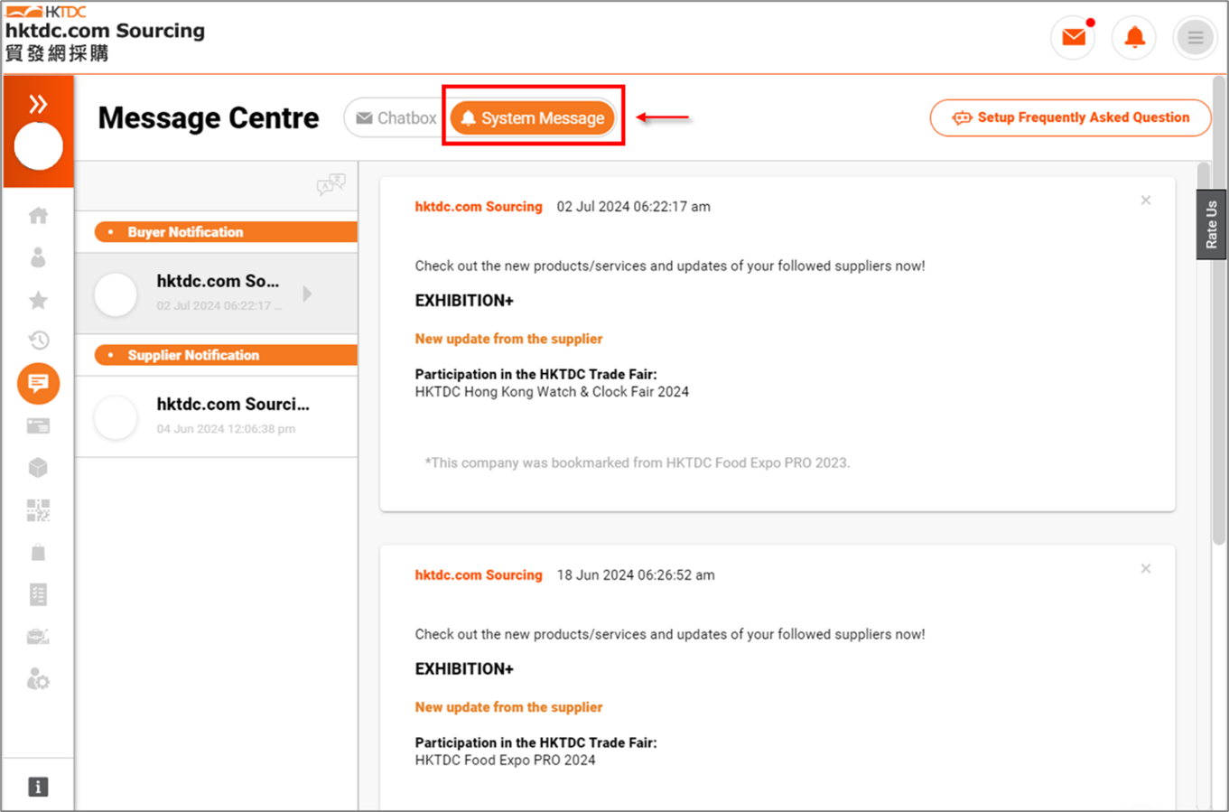Open 'New update from the supplier' in 02 Jul message
This screenshot has height=812, width=1229.
click(508, 339)
